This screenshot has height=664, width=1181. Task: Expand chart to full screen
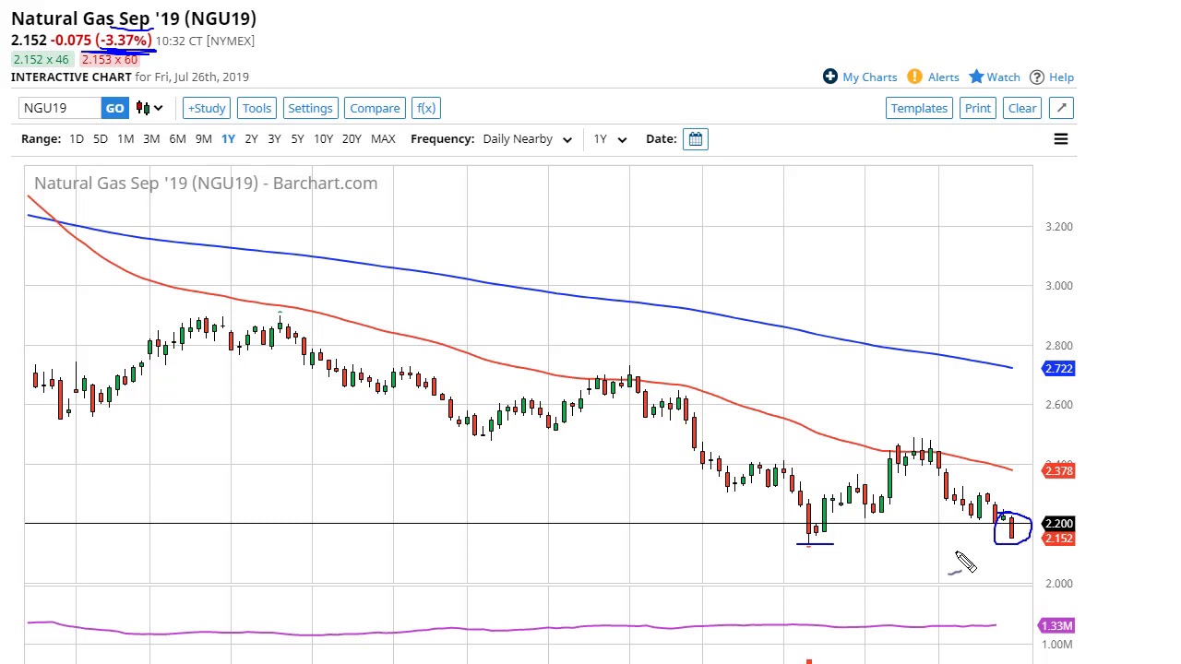(1062, 108)
